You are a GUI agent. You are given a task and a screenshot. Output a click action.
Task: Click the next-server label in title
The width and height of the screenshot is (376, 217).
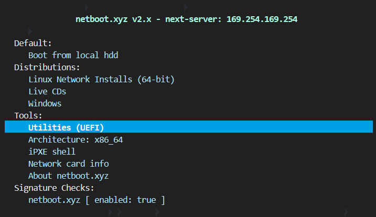[x=194, y=19]
